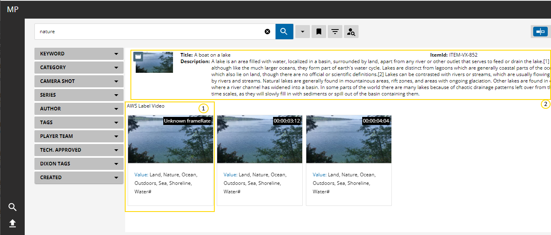Click the blue search magnifier button
The width and height of the screenshot is (551, 235).
(284, 32)
